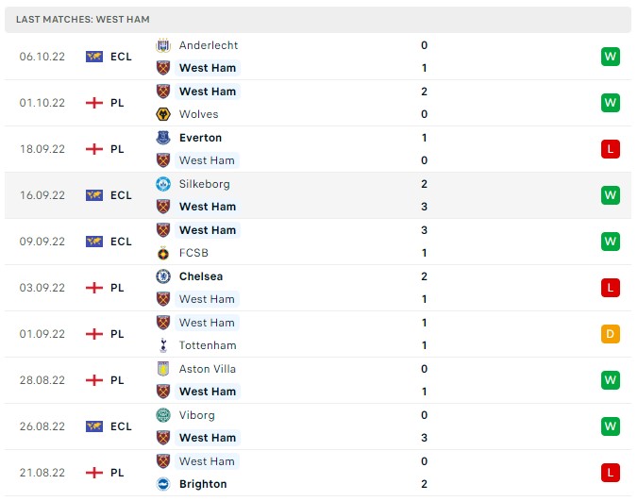Select the ECL competition label dated 06.10.22
This screenshot has width=638, height=501.
tap(121, 57)
